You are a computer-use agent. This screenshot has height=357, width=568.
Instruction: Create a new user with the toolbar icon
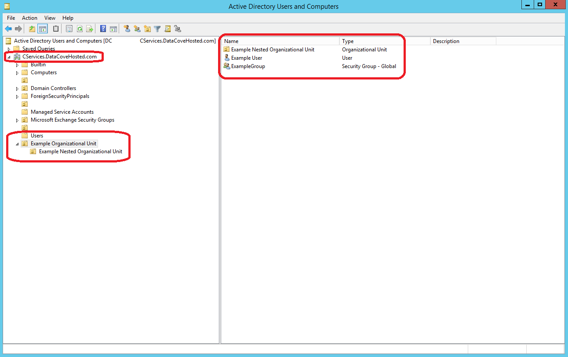pos(127,29)
